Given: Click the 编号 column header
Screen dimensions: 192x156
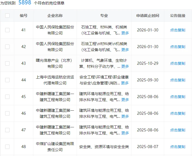Looking at the screenshot, I should (x=23, y=16).
